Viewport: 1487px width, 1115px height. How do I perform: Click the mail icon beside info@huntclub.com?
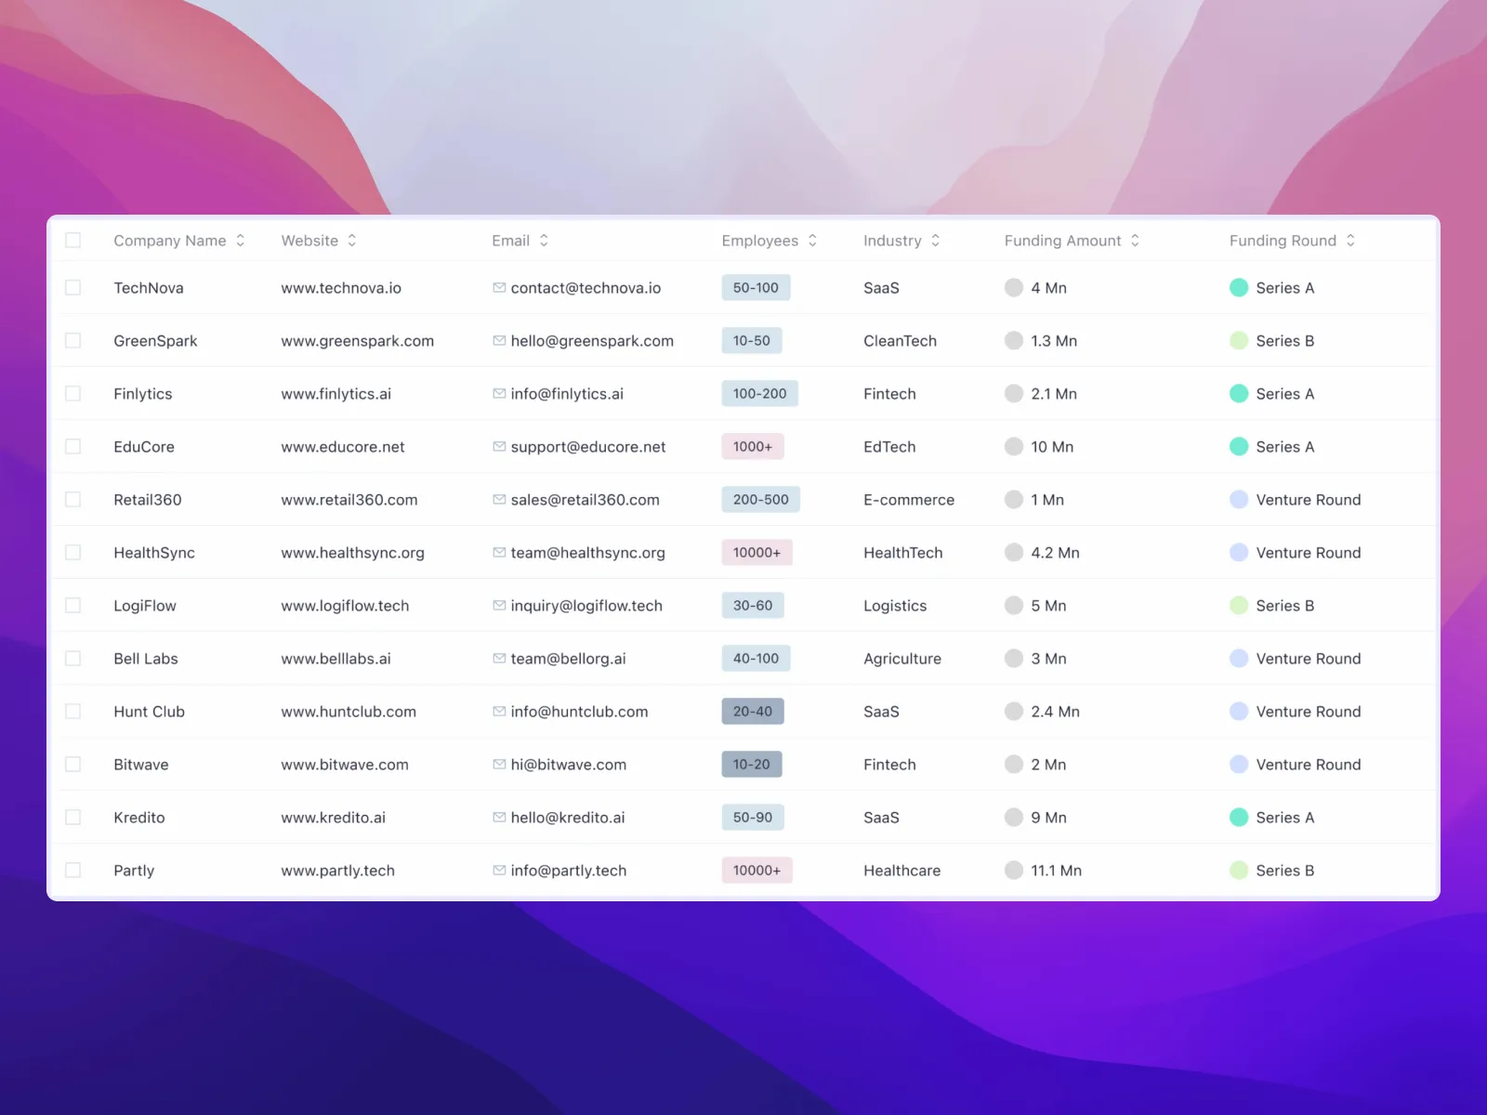pyautogui.click(x=499, y=712)
